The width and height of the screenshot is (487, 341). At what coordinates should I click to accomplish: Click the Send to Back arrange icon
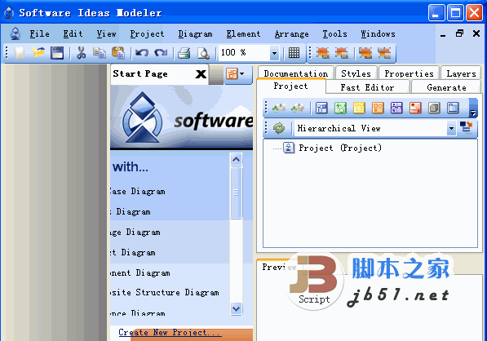tap(342, 53)
